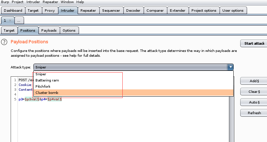Open the Intruder Target sub-tab
Screen dimensions: 267x142
point(9,30)
